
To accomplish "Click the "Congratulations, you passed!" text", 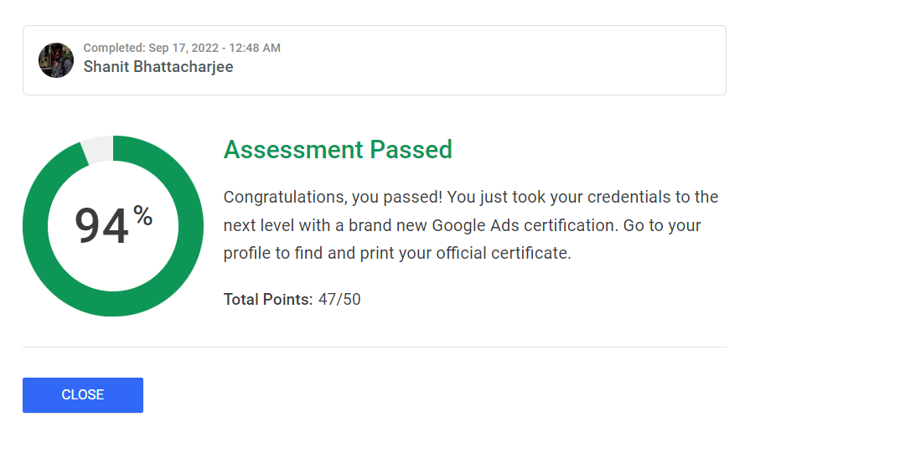I will tap(333, 198).
